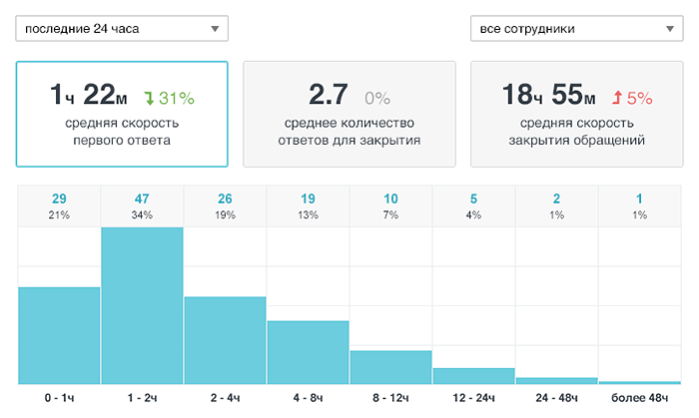Click the tallest bar for 1 - 2ч
This screenshot has width=699, height=418.
(142, 306)
